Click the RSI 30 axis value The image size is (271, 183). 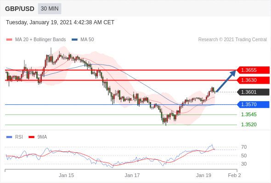244,164
